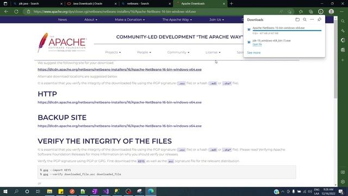Close the Java Downloads | Oracle tab
This screenshot has height=196, width=348.
[x=116, y=4]
